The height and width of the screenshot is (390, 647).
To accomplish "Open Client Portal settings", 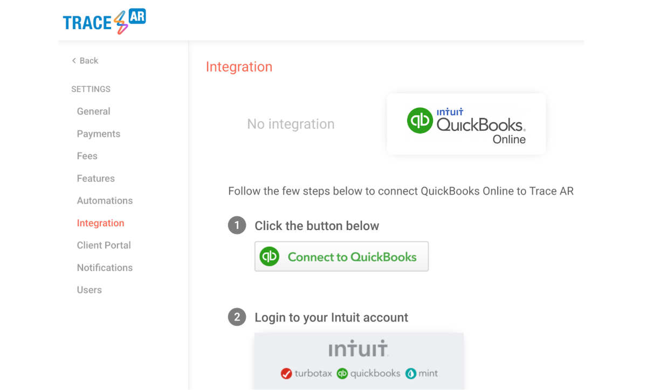I will click(104, 245).
